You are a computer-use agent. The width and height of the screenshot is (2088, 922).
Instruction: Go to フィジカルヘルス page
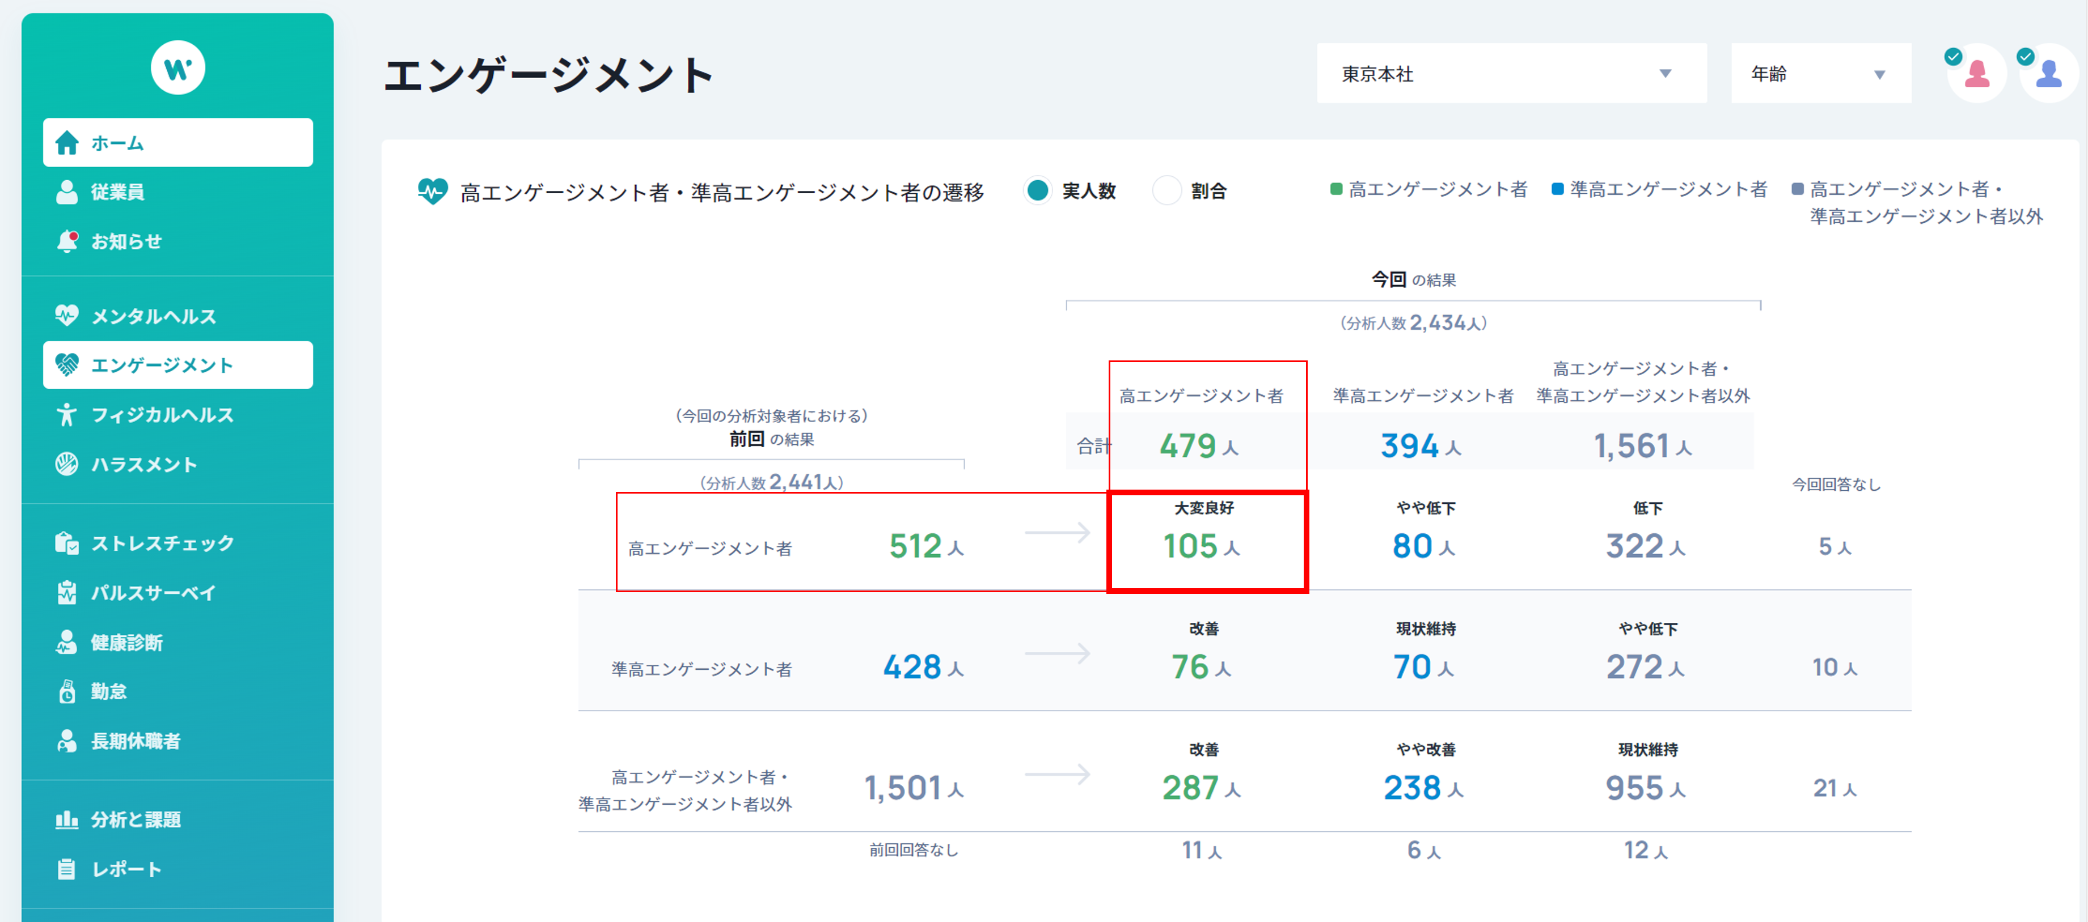(x=177, y=415)
